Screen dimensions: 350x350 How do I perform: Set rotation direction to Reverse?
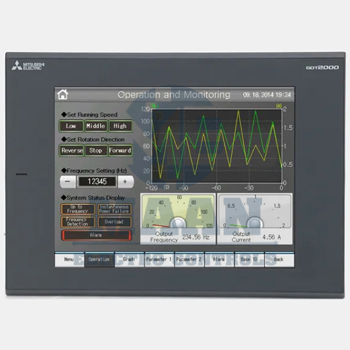coord(72,150)
